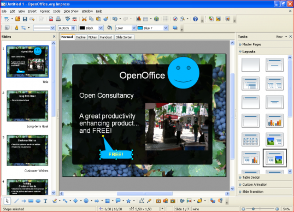Click the Black line color swatch

click(82, 28)
